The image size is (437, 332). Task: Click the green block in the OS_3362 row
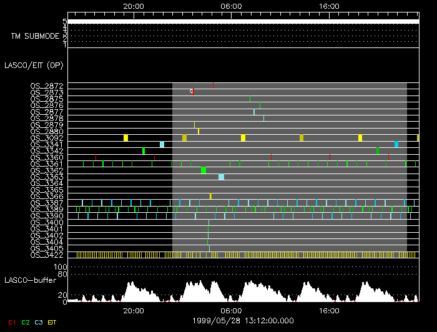pos(204,170)
